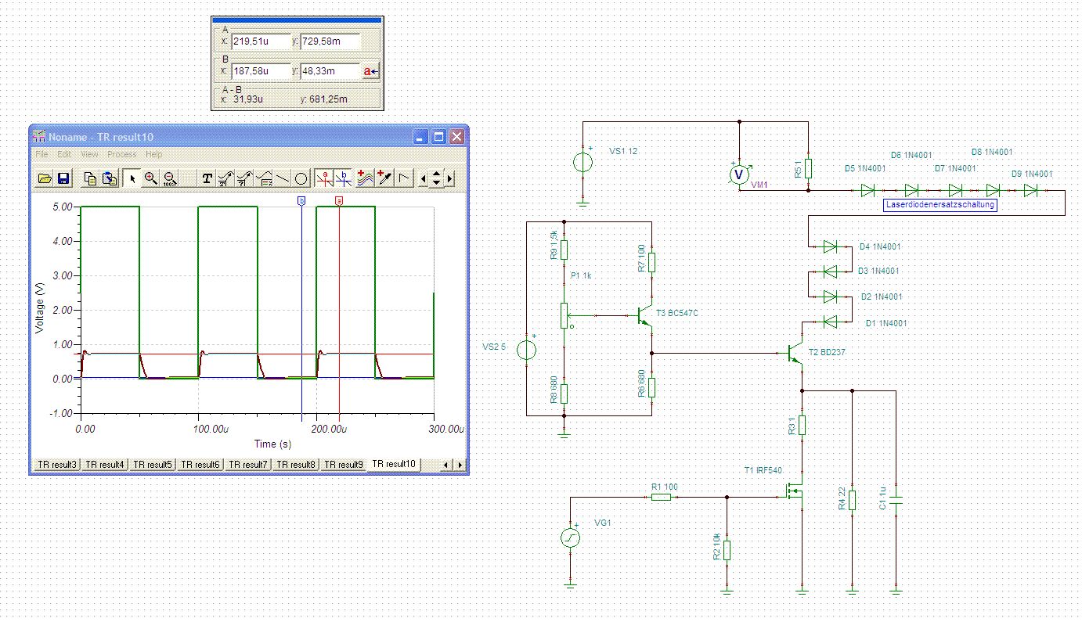Select the straight line drawing tool
Viewport: 1082px width, 622px height.
click(283, 179)
